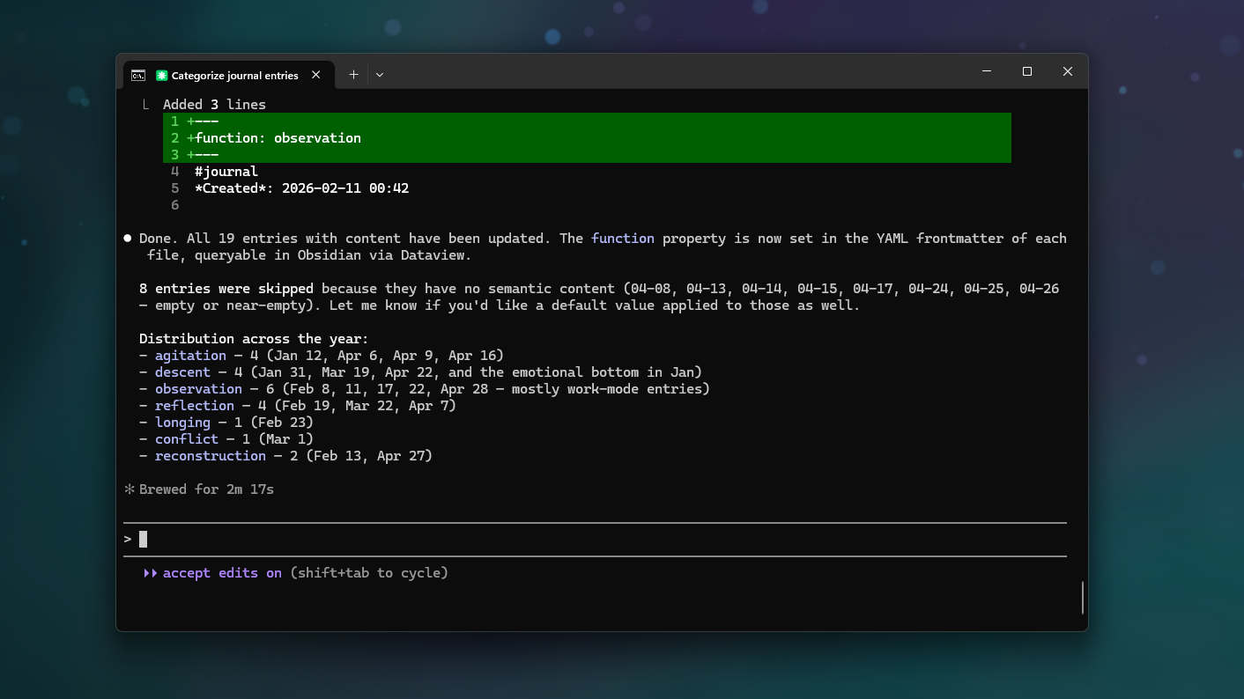Viewport: 1244px width, 699px height.
Task: Click the 'descent' category label
Action: pos(182,372)
